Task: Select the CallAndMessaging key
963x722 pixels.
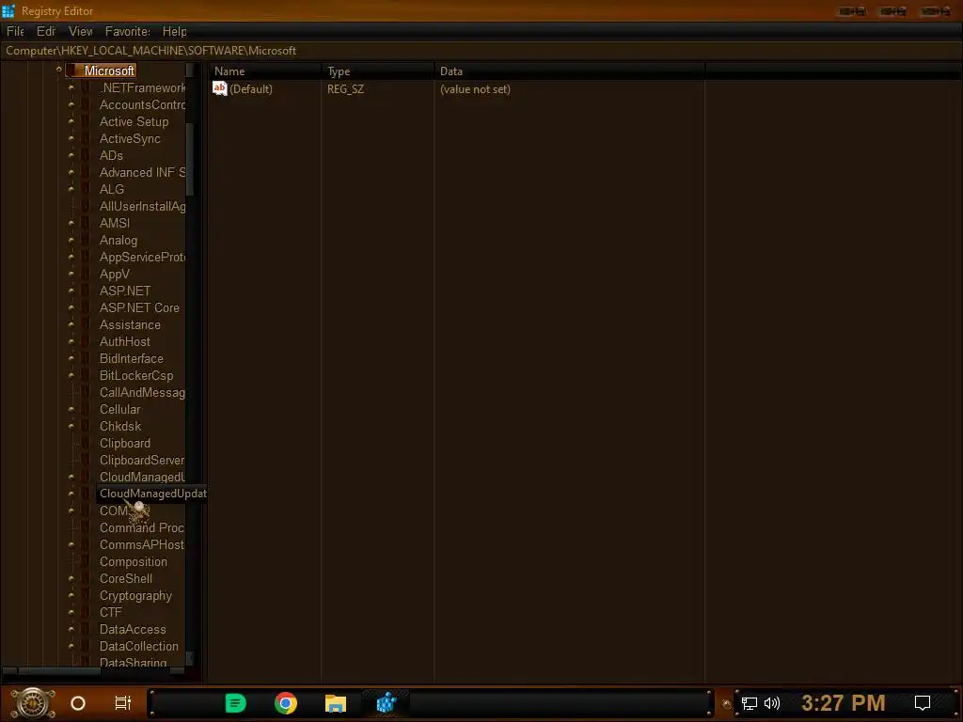Action: tap(142, 392)
